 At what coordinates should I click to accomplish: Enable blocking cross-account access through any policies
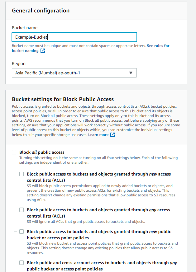22,262
